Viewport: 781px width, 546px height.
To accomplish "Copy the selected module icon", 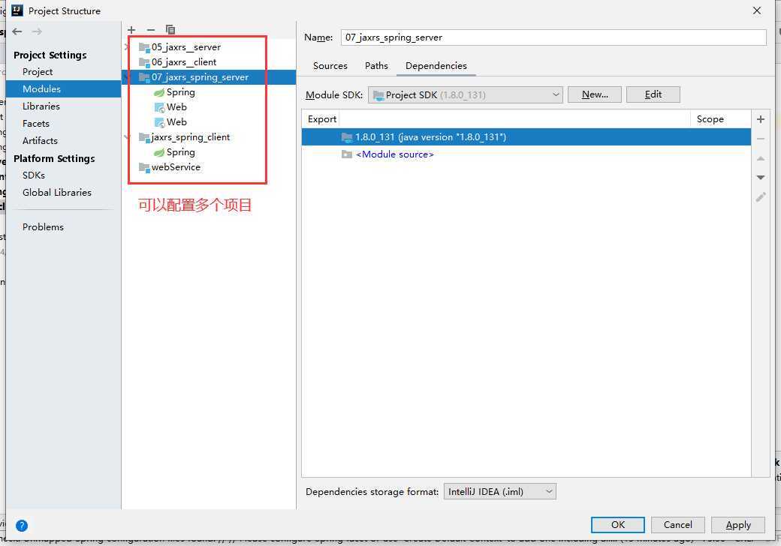I will 170,30.
